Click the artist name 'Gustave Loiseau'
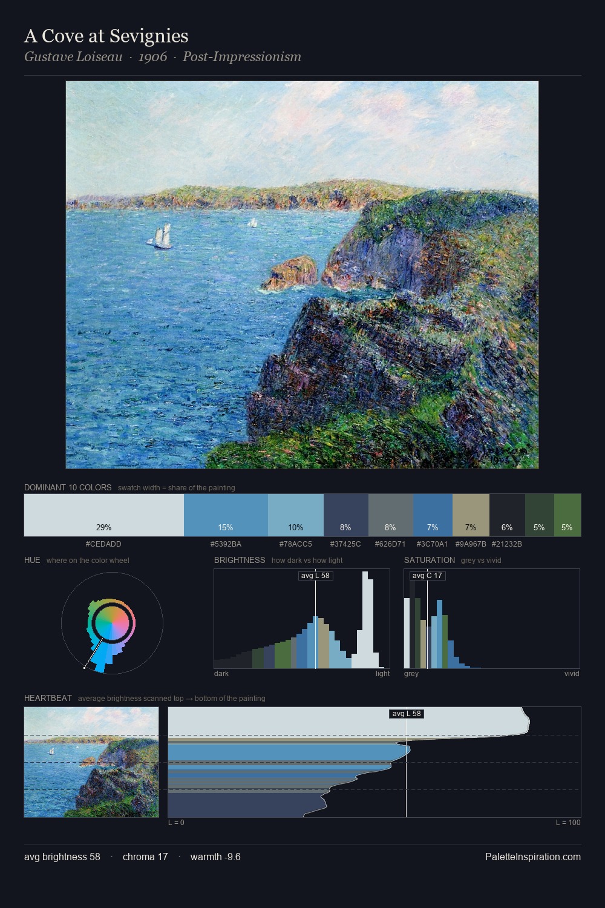This screenshot has height=908, width=605. [x=73, y=57]
